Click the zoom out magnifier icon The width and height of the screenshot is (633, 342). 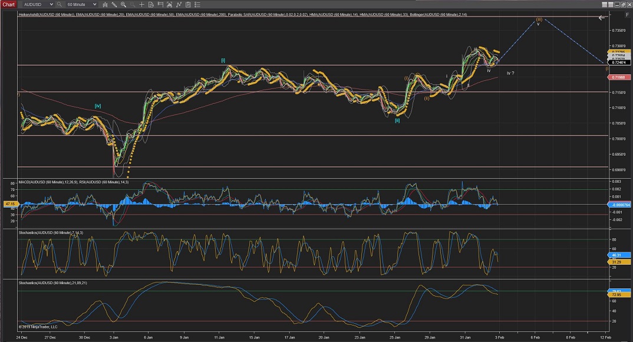coord(133,5)
